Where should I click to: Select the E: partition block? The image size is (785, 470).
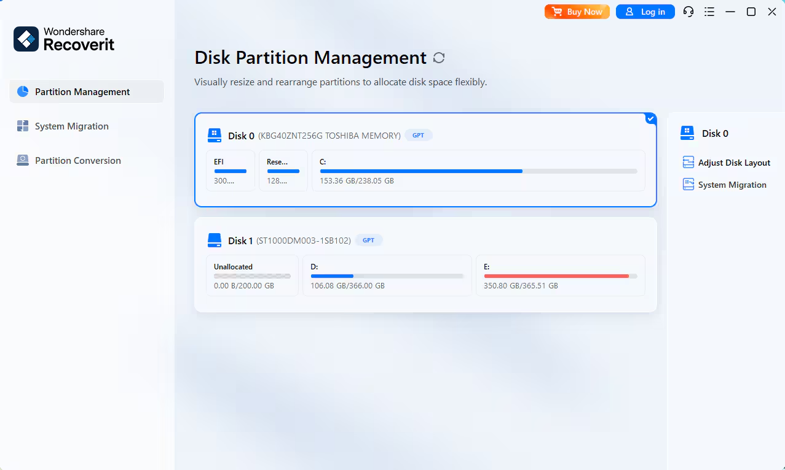click(561, 275)
